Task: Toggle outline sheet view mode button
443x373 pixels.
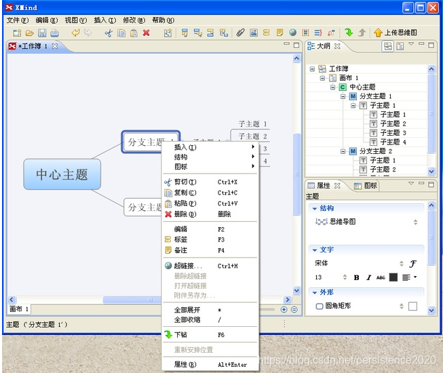Action: coord(400,46)
